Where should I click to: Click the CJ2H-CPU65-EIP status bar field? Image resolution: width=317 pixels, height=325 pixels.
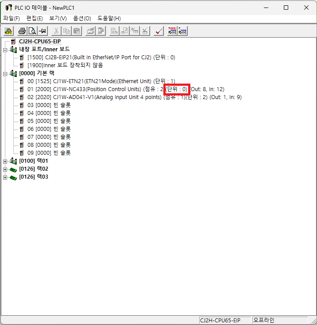click(225, 320)
